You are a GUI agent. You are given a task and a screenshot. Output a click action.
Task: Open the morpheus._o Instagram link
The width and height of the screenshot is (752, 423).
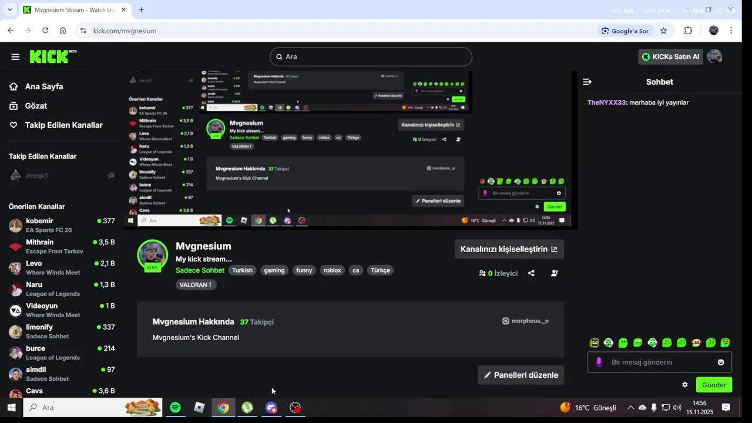tap(525, 321)
